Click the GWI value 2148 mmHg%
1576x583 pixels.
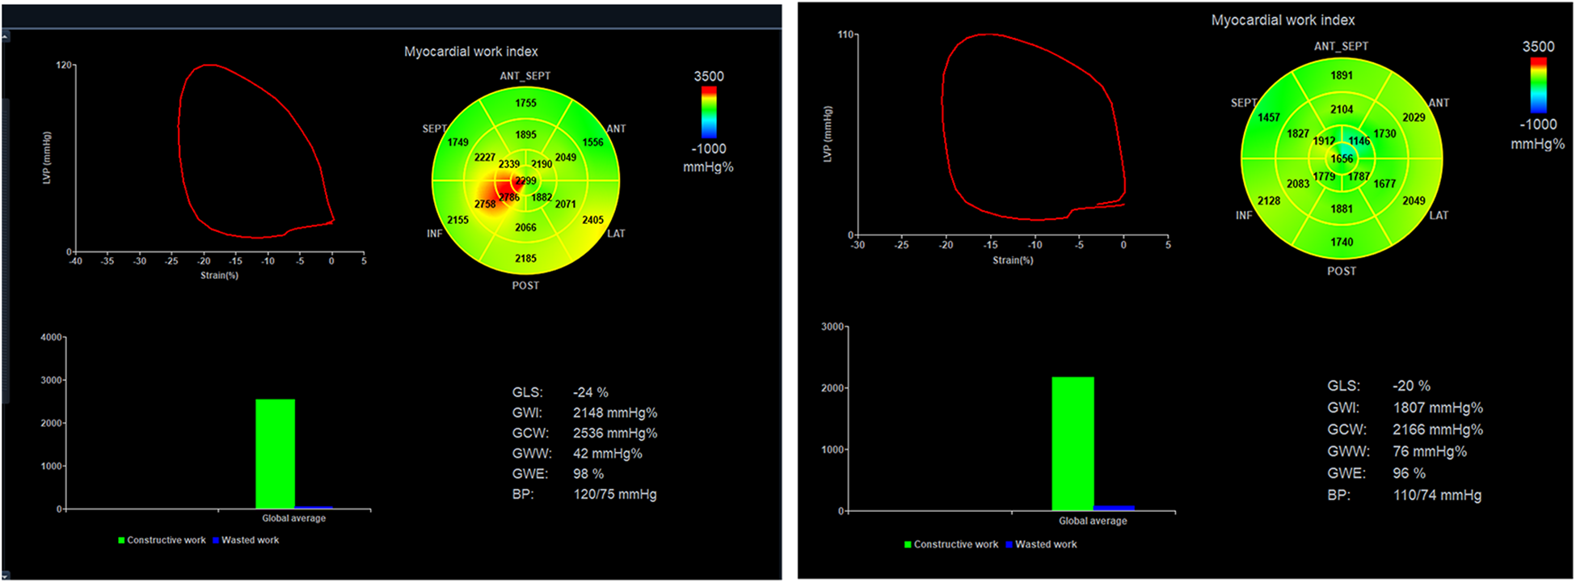[x=614, y=413]
